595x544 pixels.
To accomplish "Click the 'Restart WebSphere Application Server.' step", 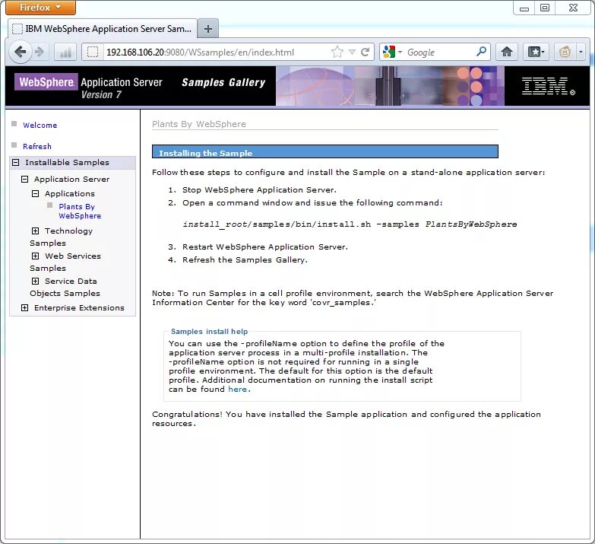I will tap(265, 247).
